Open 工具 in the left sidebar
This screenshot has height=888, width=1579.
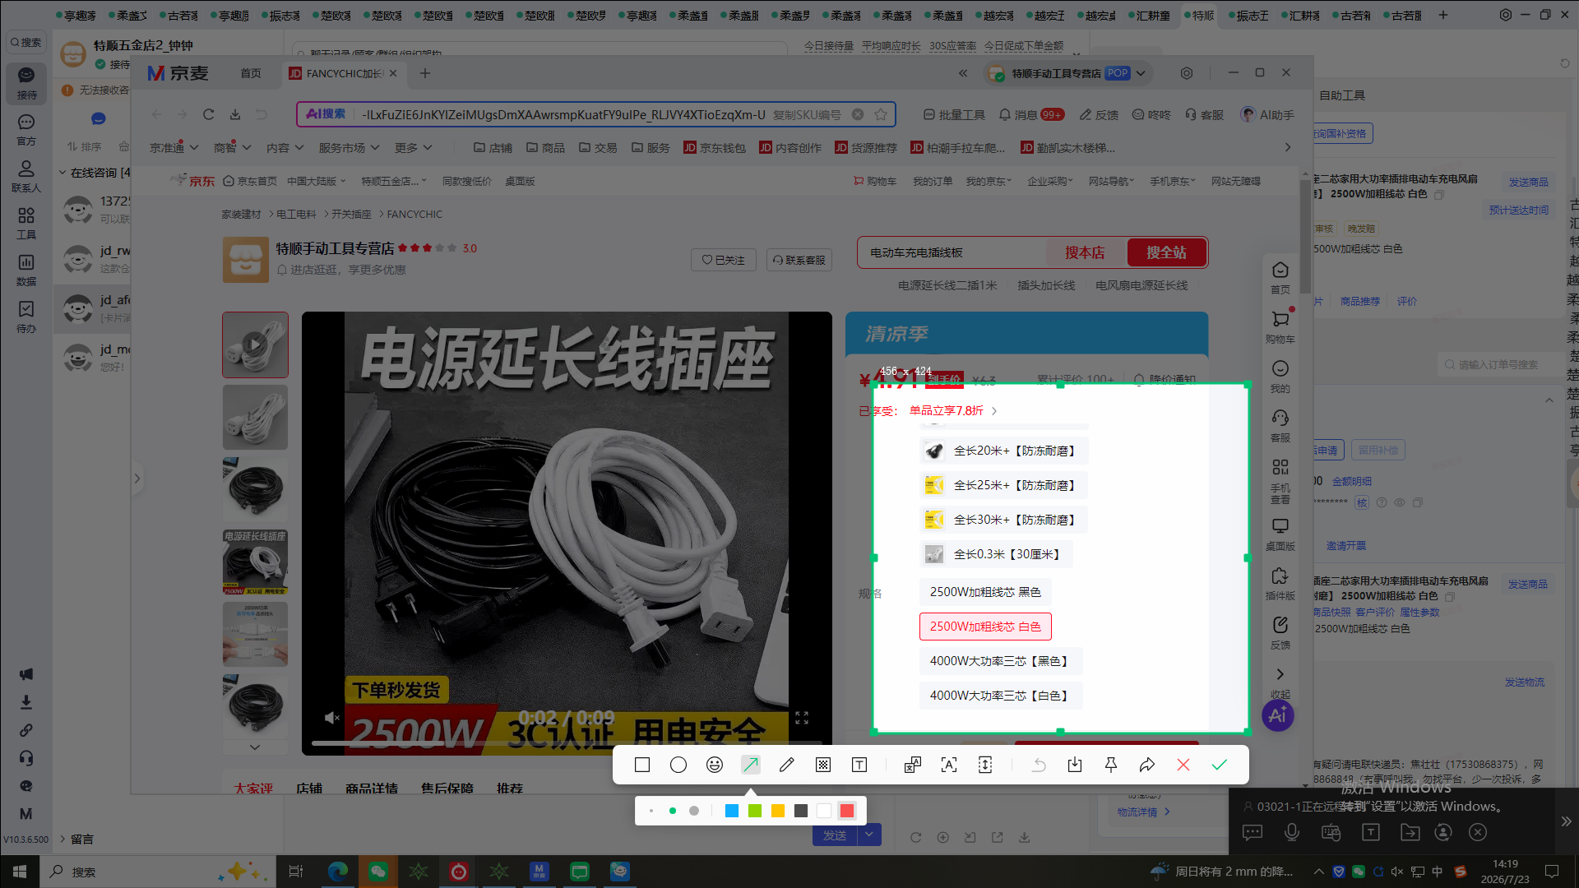pos(26,222)
